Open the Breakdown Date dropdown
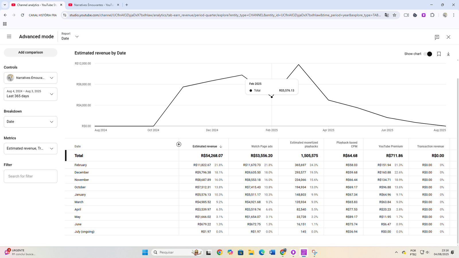 [x=30, y=122]
